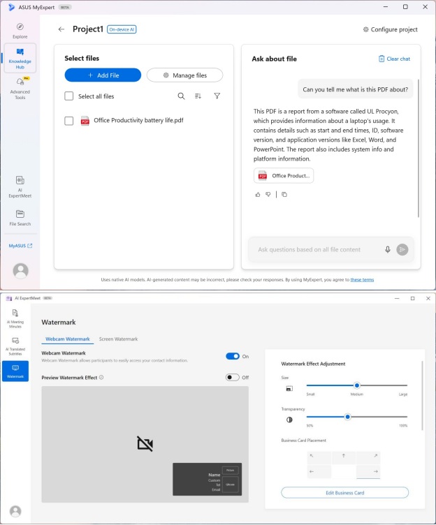Maximize the ASUS MyExpert window

405,7
